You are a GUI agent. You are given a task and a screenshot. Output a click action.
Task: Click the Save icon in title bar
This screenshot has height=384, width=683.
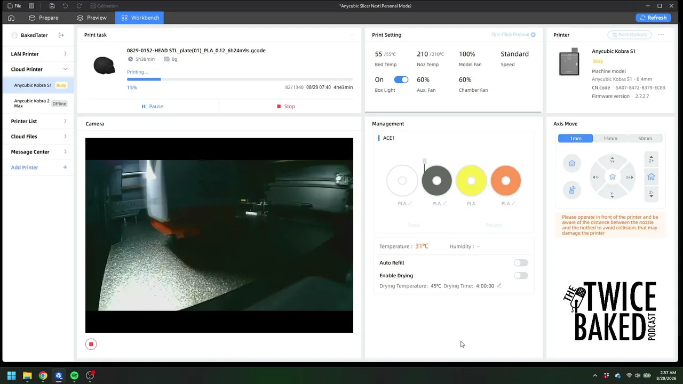pyautogui.click(x=52, y=6)
